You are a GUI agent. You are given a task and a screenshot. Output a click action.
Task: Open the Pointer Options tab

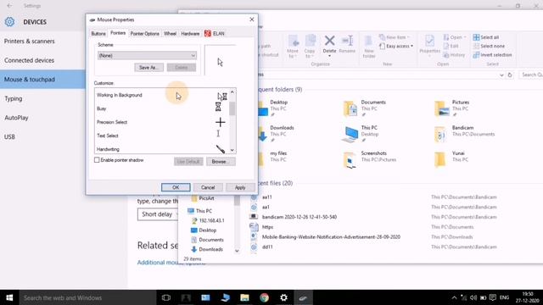145,34
